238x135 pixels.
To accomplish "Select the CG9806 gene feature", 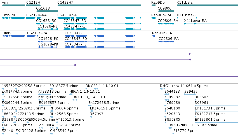I will coord(166,11).
